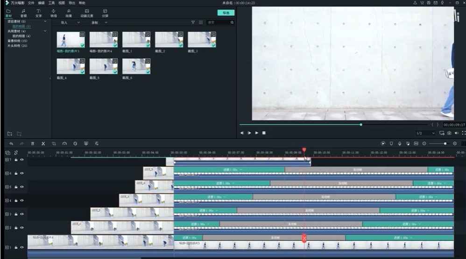466x259 pixels.
Task: Stop the preview playback
Action: point(264,133)
